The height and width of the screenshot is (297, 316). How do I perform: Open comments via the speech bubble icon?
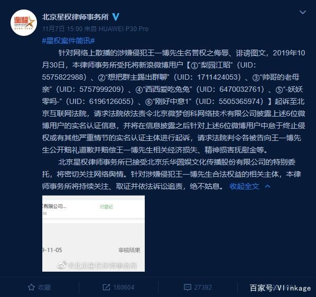tap(188, 287)
